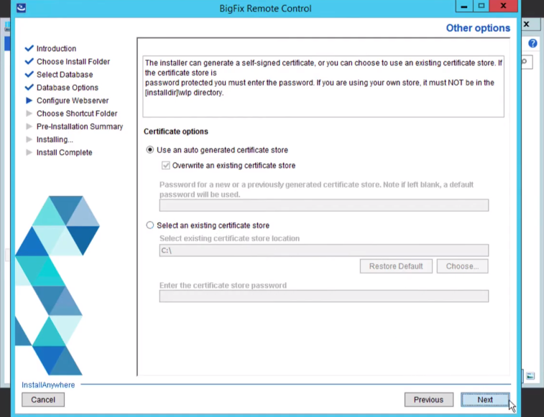Image resolution: width=544 pixels, height=417 pixels.
Task: Click the checkmark beside Introduction
Action: [29, 48]
